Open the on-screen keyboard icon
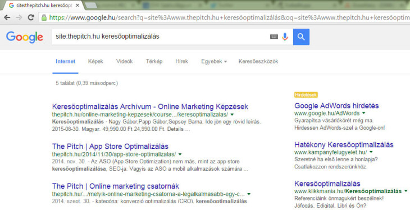Image resolution: width=410 pixels, height=210 pixels. click(x=274, y=37)
